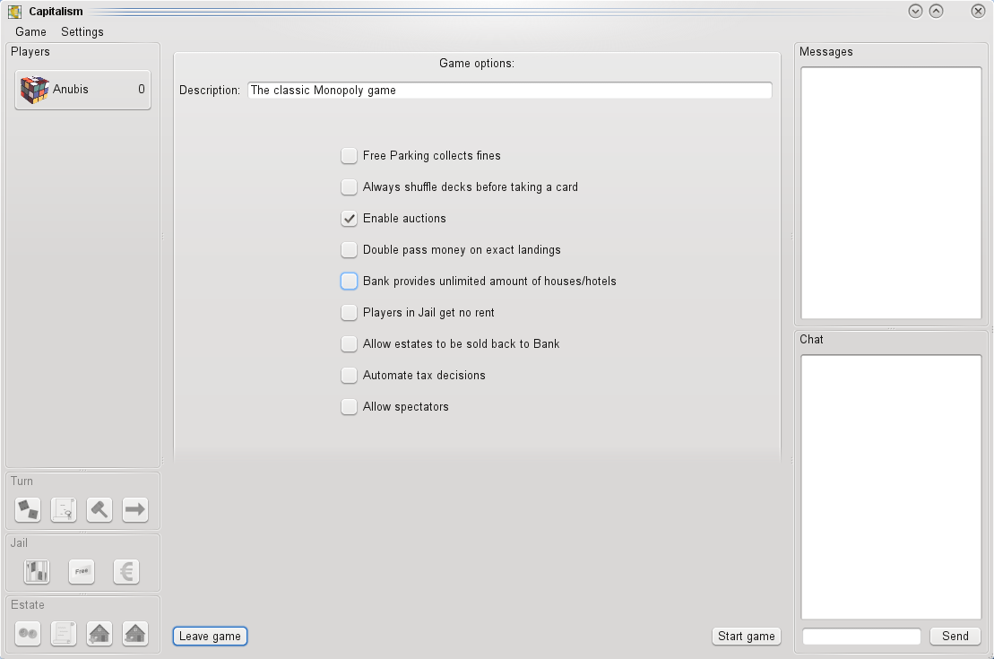This screenshot has height=659, width=994.
Task: Maximize the Capitalism window
Action: [937, 11]
